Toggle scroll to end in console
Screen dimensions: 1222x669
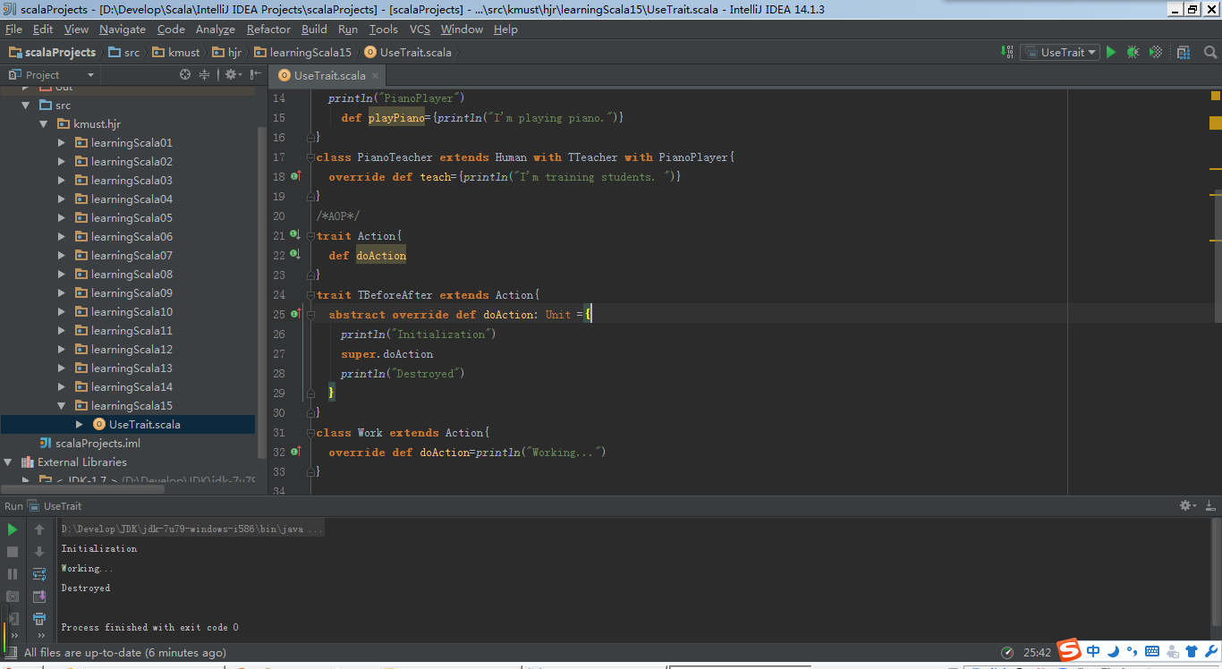pos(39,597)
